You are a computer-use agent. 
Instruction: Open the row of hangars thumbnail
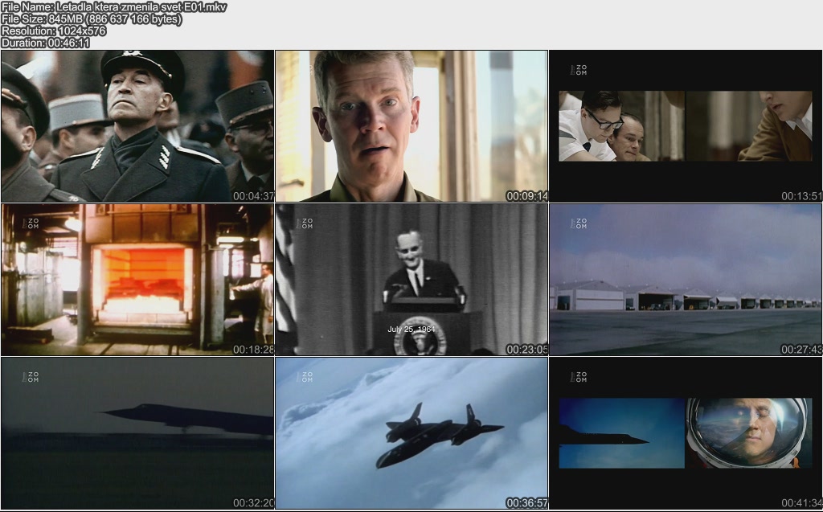[686, 279]
